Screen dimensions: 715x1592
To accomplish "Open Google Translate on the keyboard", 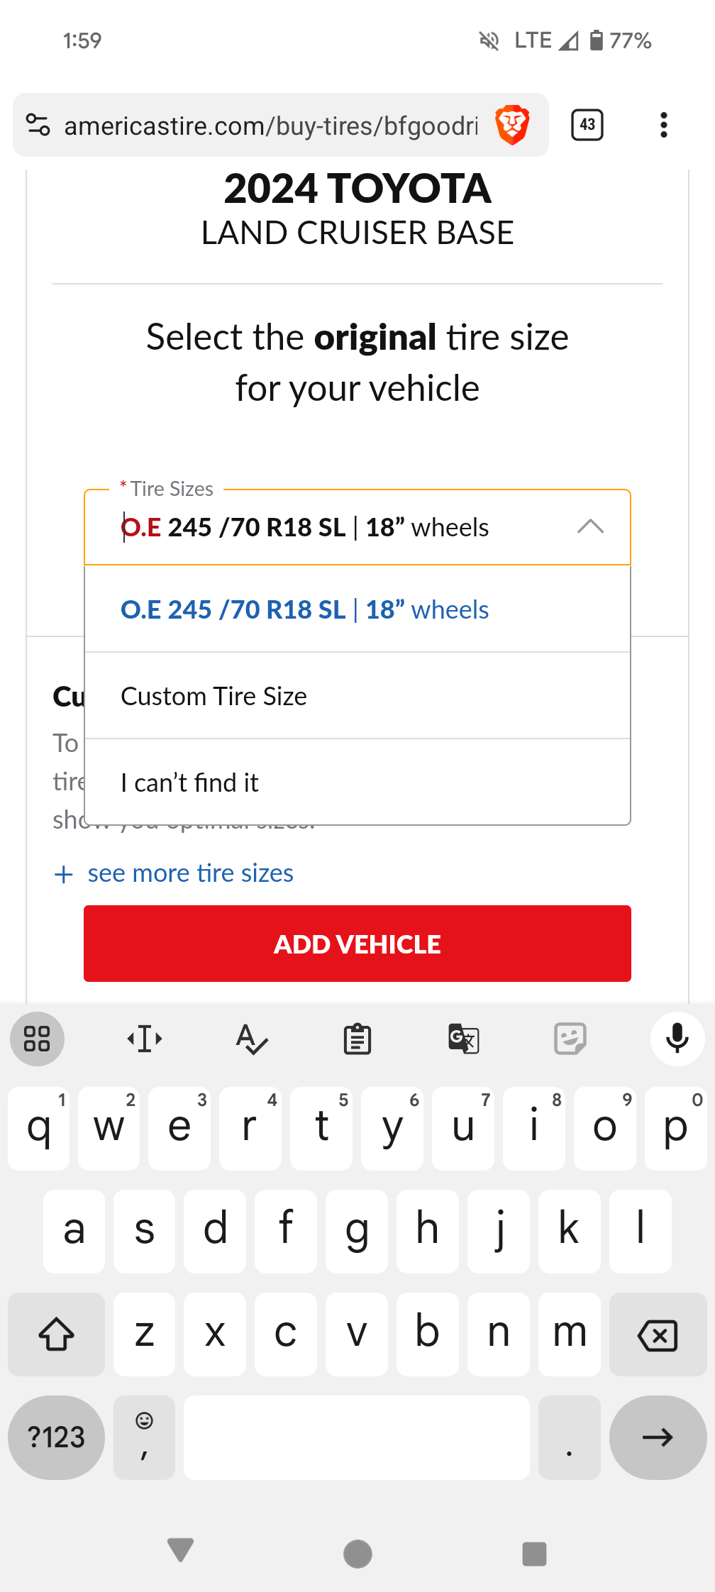I will (464, 1039).
